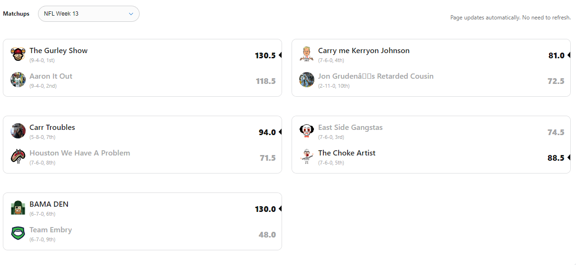Image resolution: width=576 pixels, height=265 pixels.
Task: Click Jon Gruden's Cousin team avatar
Action: (x=307, y=80)
